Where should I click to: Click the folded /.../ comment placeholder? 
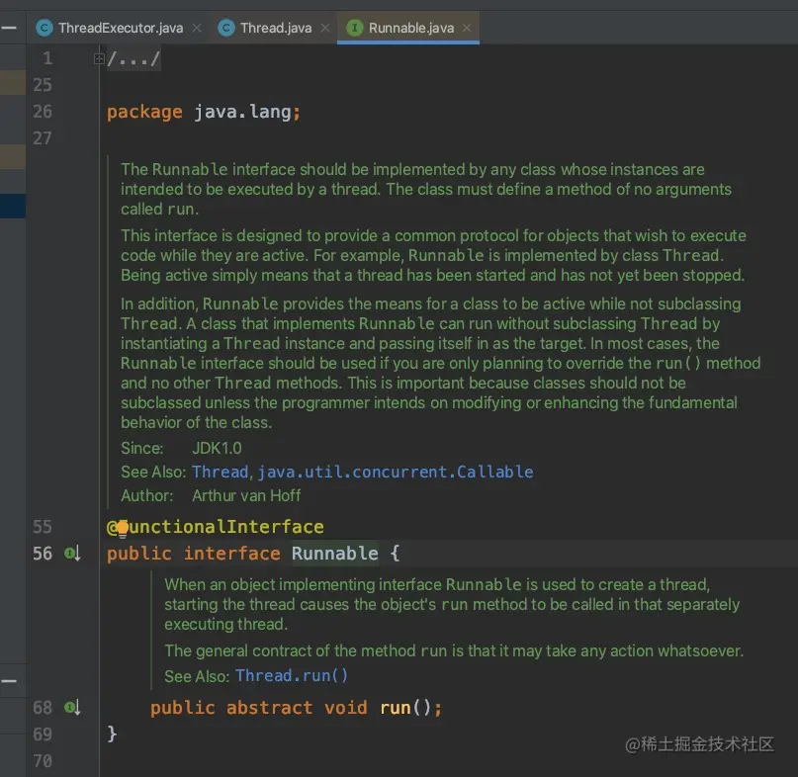pos(133,59)
